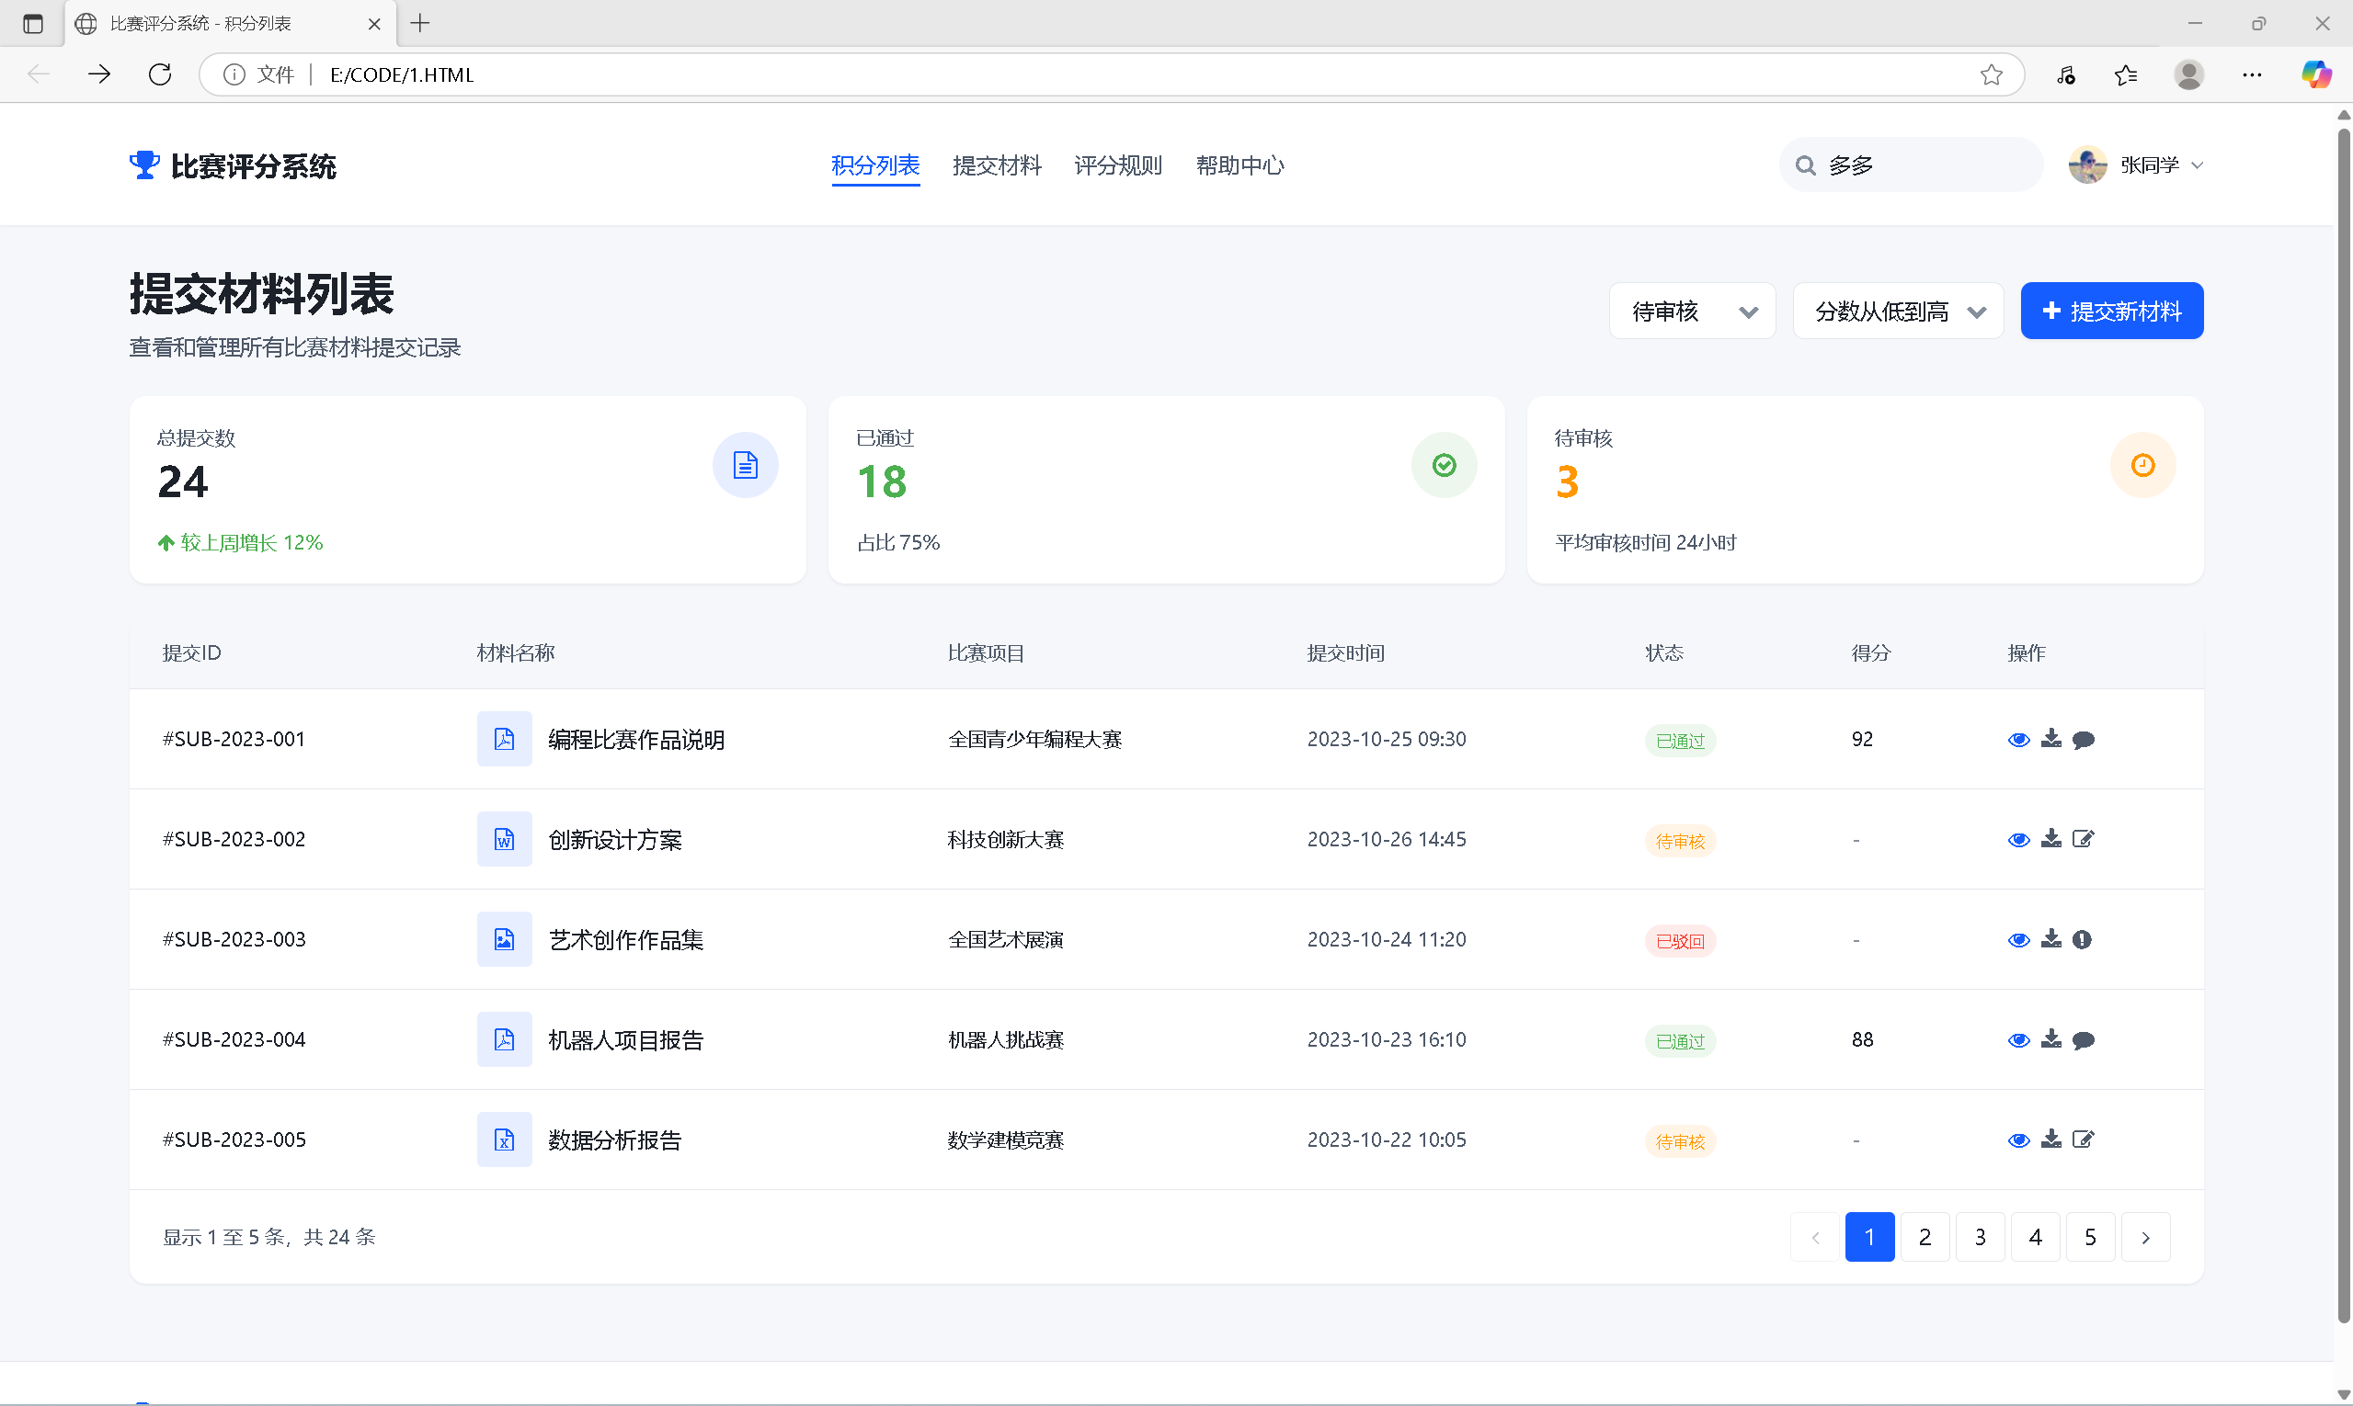The width and height of the screenshot is (2353, 1406).
Task: View details of SUB-2023-002 via eye icon
Action: pyautogui.click(x=2018, y=840)
